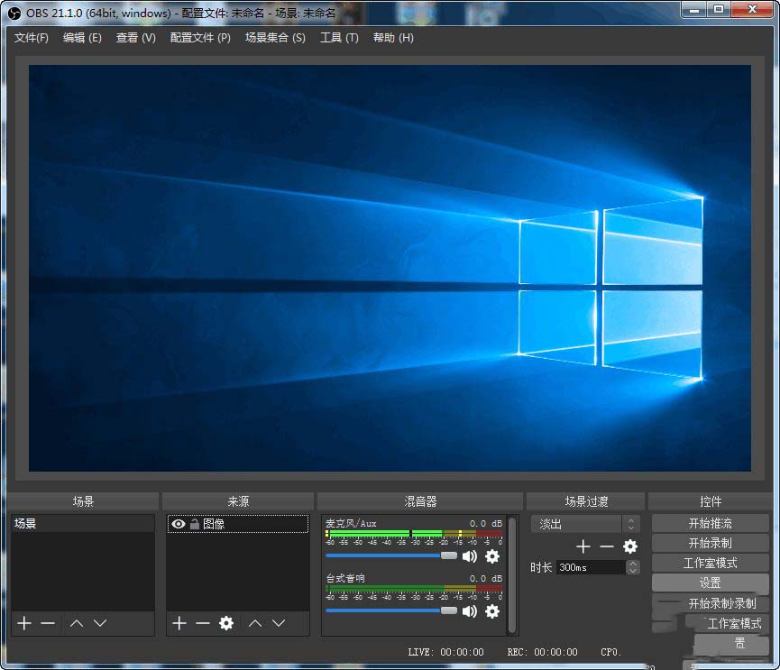Open the 淡出 transition dropdown
Viewport: 780px width, 670px height.
pos(585,524)
